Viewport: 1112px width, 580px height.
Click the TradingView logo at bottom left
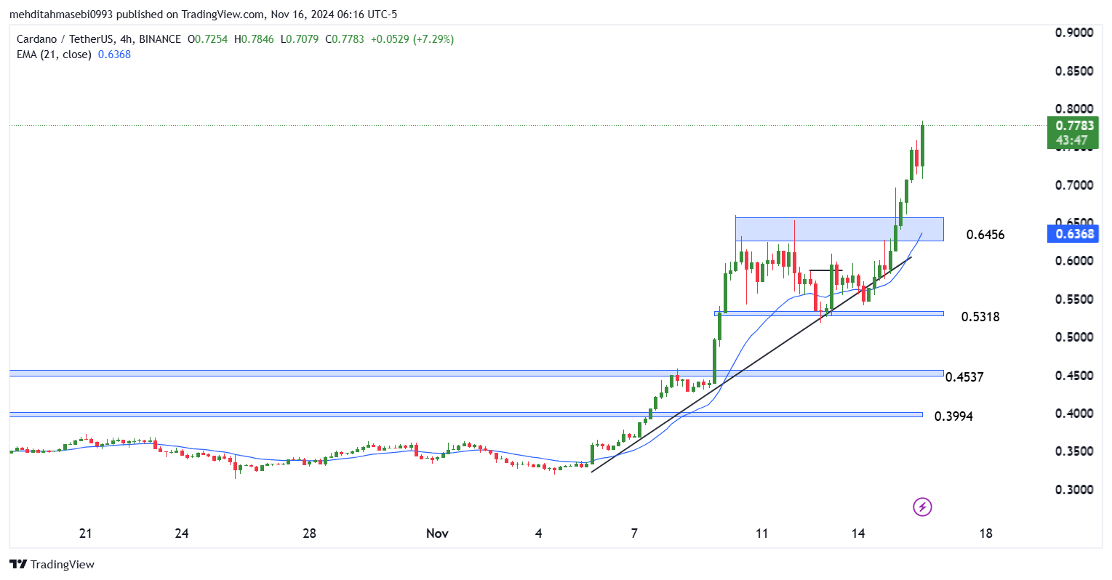coord(52,564)
